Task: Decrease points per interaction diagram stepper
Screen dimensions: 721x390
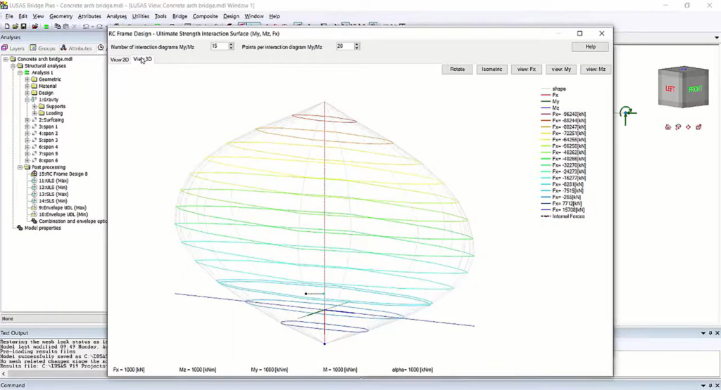Action: [x=357, y=48]
